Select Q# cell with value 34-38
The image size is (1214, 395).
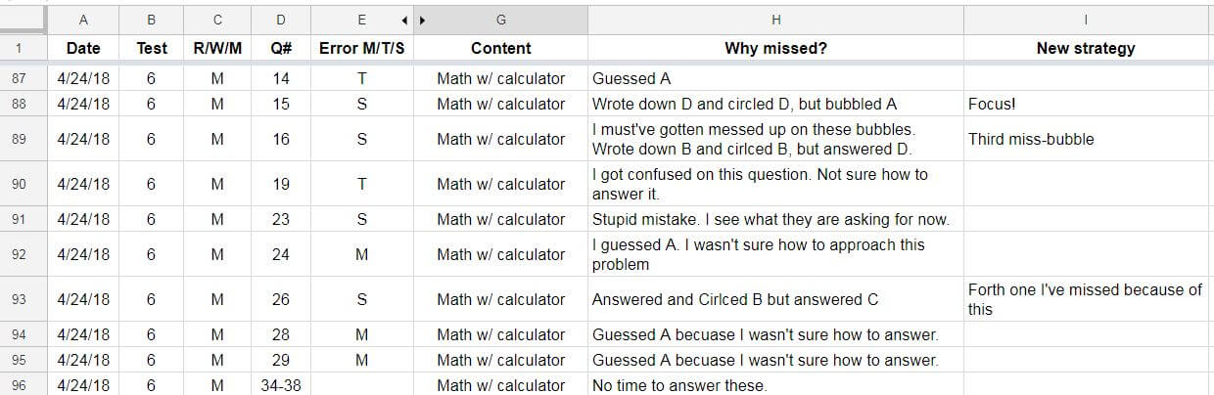click(x=281, y=384)
